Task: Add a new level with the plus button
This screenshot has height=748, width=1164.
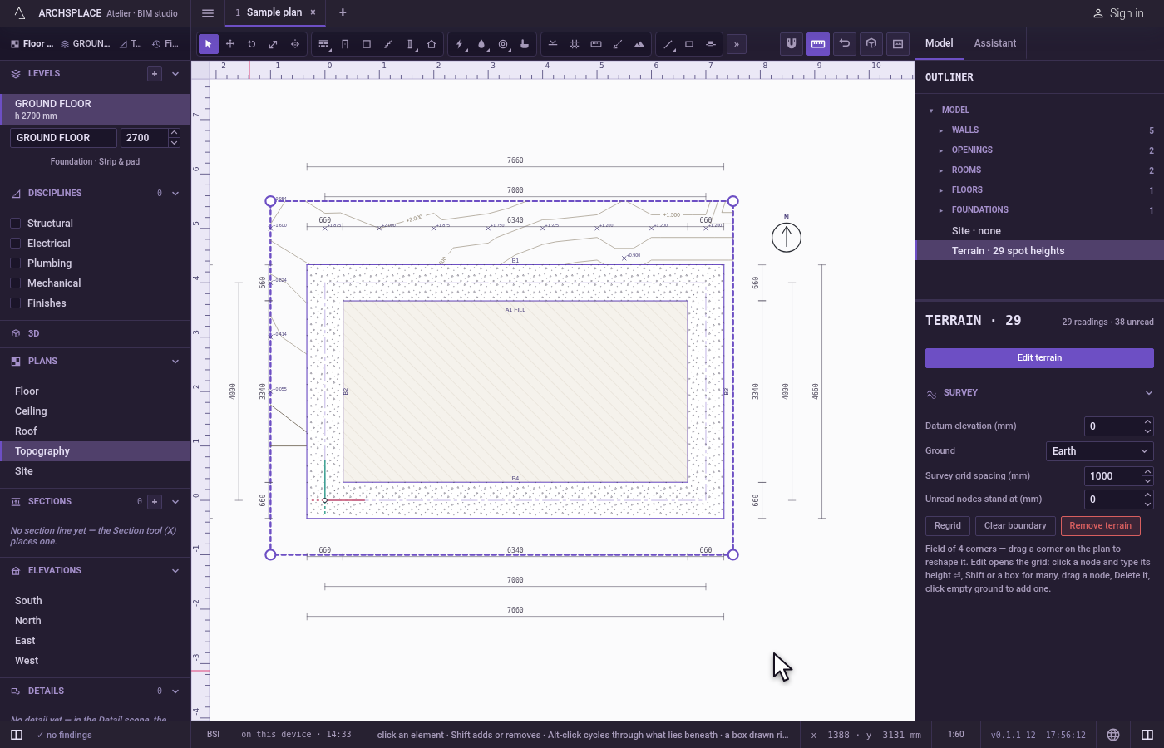Action: [x=155, y=74]
